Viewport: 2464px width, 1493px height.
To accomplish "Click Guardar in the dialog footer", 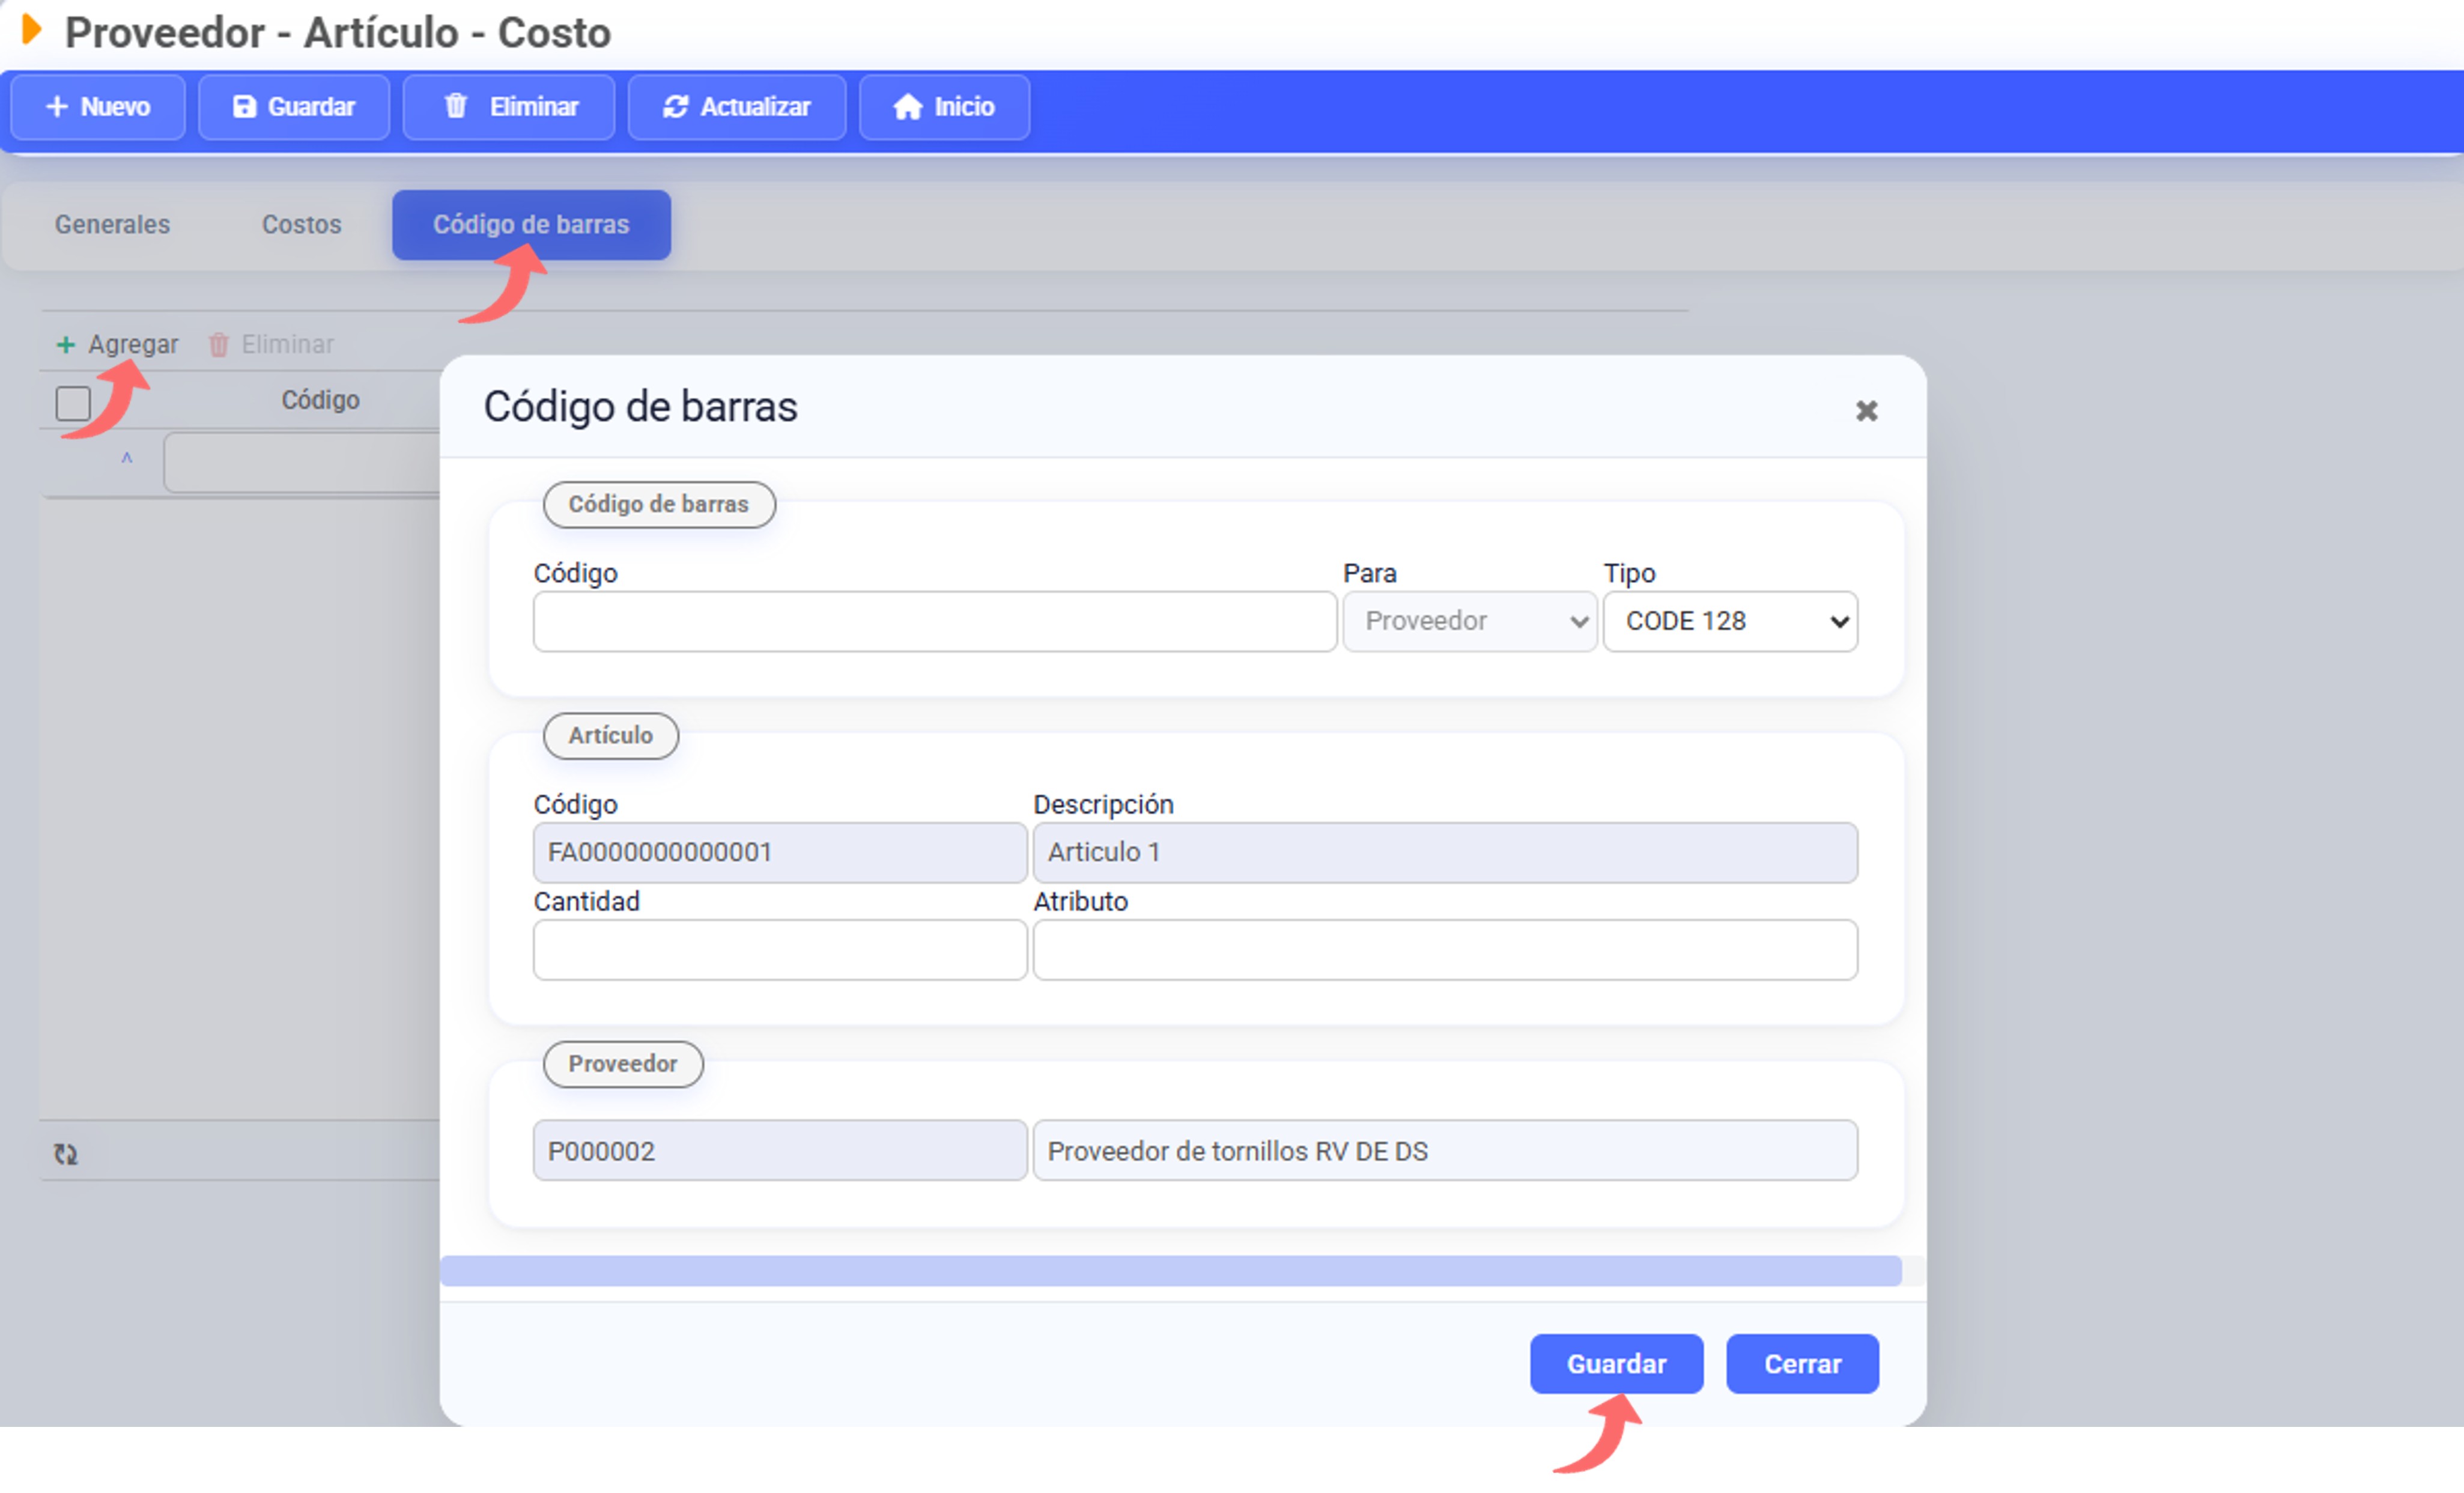I will [x=1616, y=1364].
